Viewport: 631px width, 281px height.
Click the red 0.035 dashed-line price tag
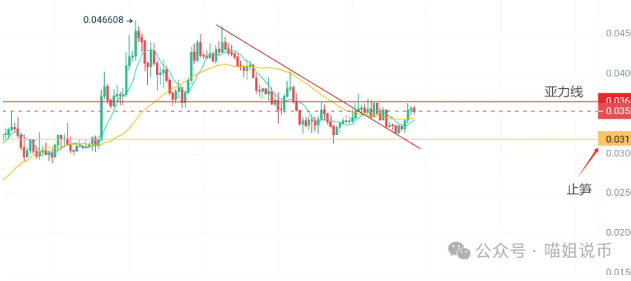pyautogui.click(x=615, y=112)
